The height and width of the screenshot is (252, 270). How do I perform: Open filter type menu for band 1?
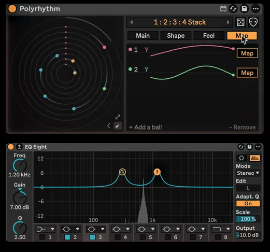(46, 229)
